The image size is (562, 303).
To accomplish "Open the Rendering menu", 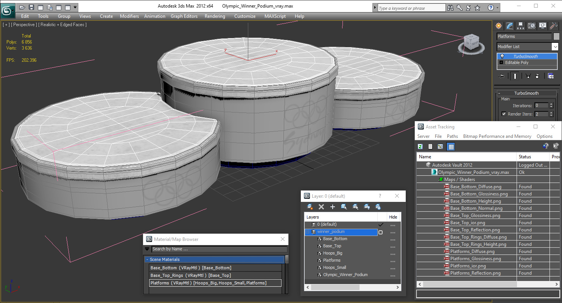I will tap(215, 16).
